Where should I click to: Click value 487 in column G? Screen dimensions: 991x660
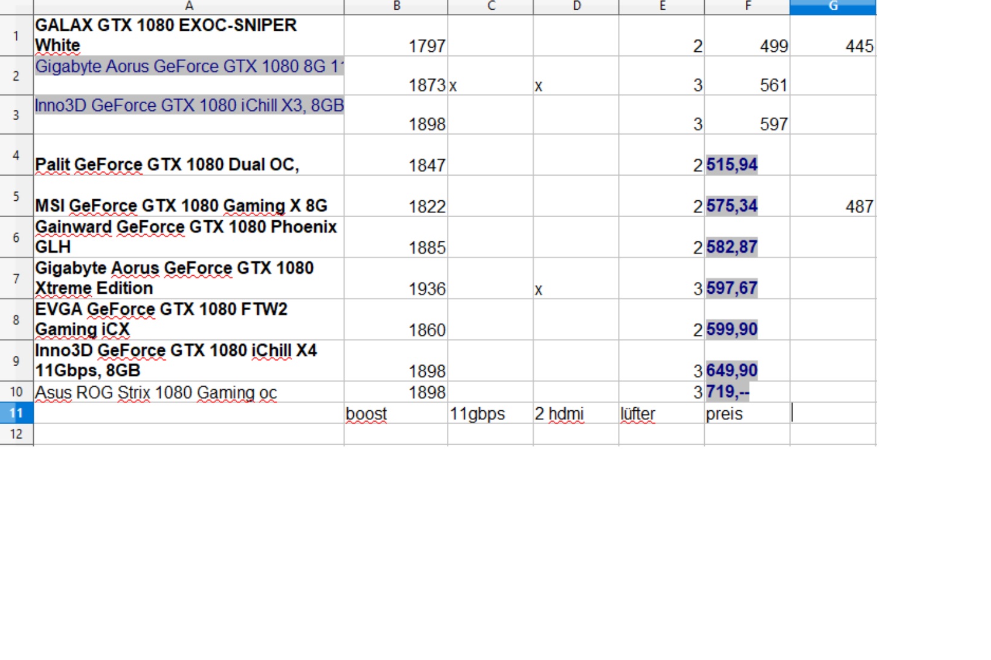click(x=859, y=206)
